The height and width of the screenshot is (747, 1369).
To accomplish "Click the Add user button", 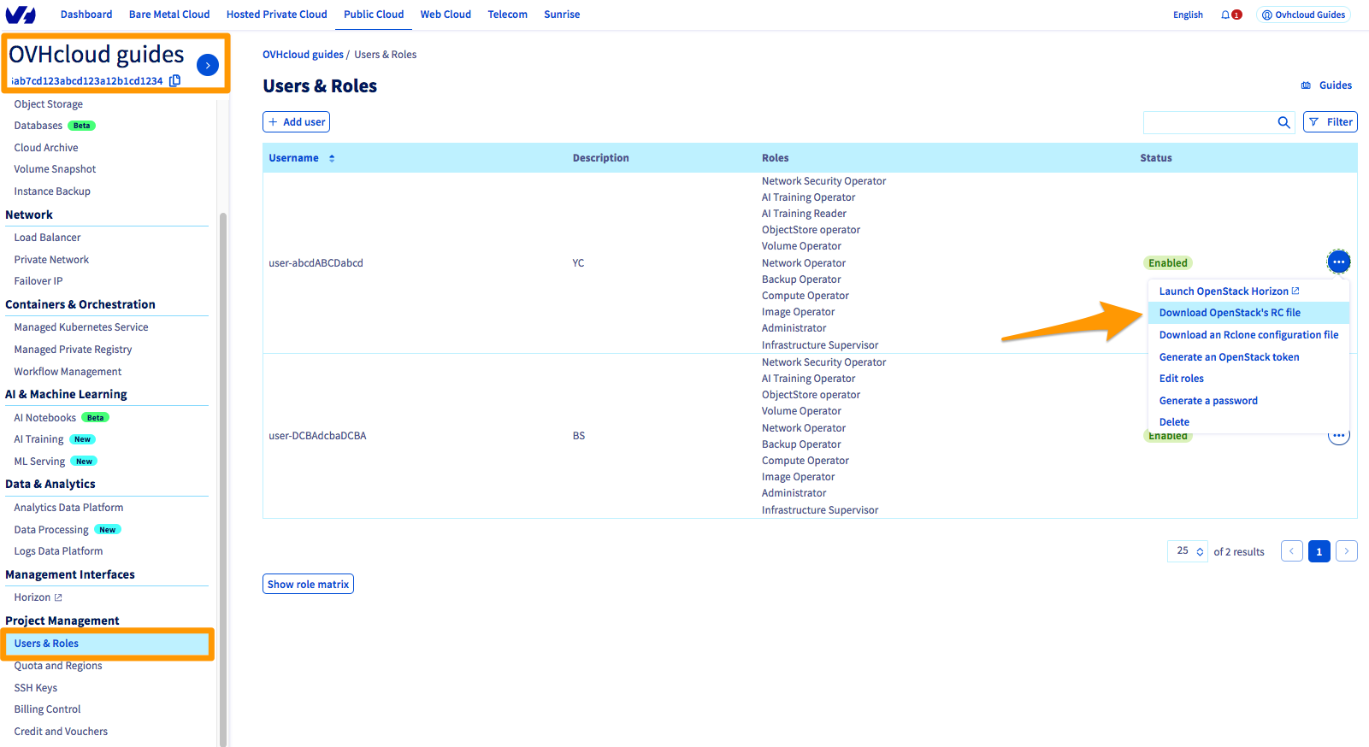I will tap(296, 122).
